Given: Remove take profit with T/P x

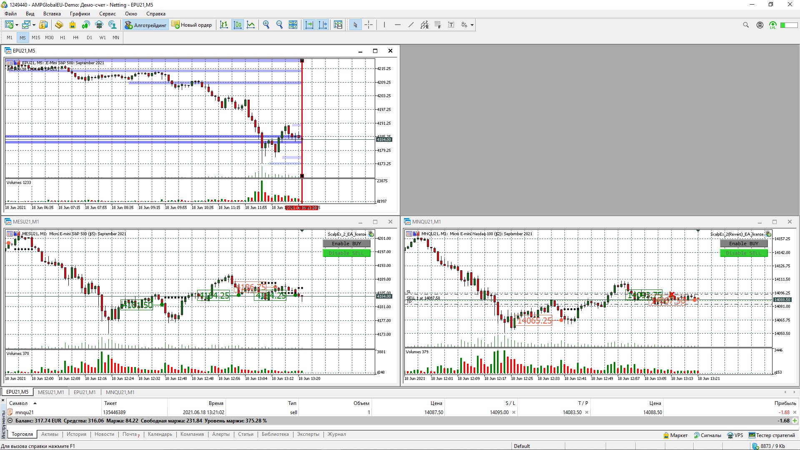Looking at the screenshot, I should click(x=587, y=412).
